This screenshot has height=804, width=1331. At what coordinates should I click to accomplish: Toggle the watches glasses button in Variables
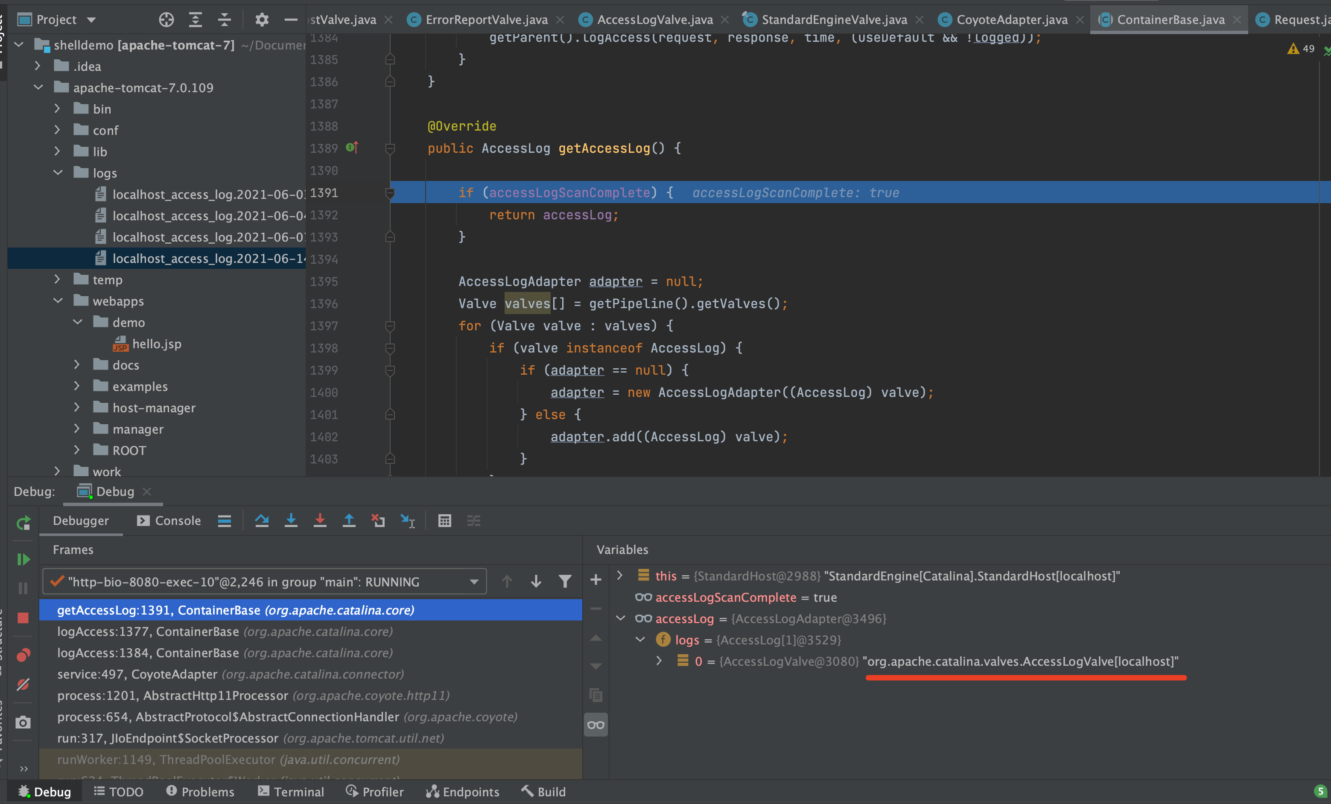tap(596, 725)
